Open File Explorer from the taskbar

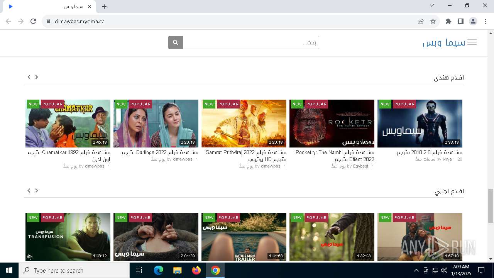177,270
